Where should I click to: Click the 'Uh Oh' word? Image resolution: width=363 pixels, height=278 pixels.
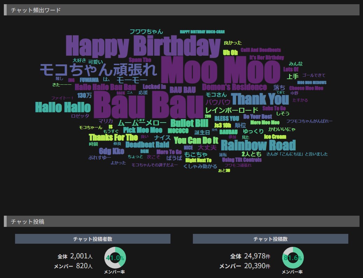pyautogui.click(x=230, y=53)
